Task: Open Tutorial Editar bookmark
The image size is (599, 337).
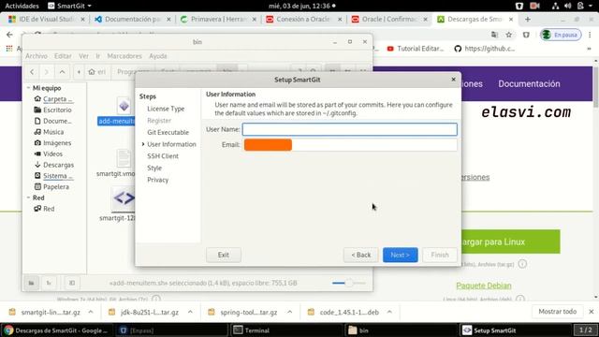Action: pos(416,49)
